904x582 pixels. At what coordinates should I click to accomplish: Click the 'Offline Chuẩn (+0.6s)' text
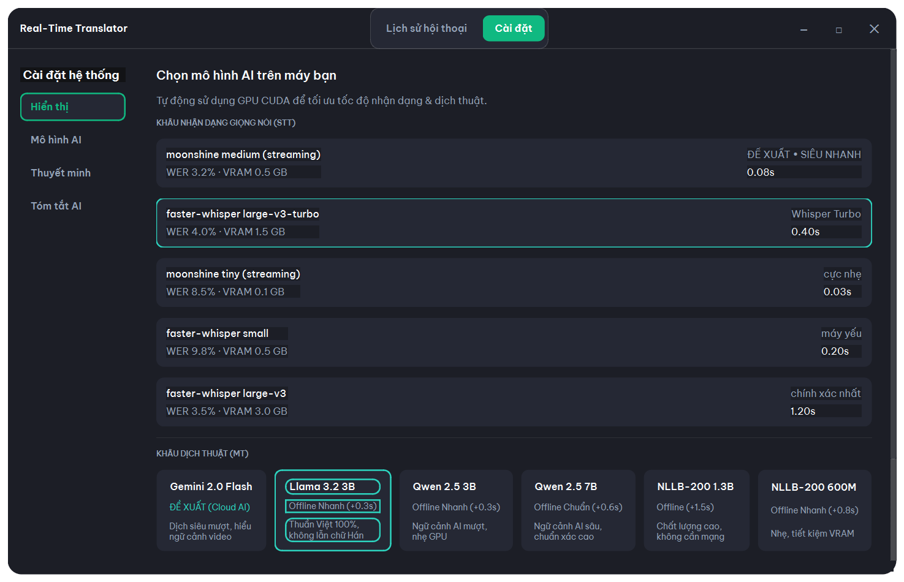point(578,507)
